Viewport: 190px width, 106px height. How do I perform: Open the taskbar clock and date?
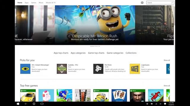(171, 104)
